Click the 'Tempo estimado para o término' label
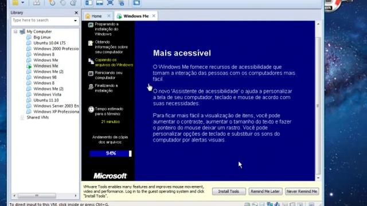367x206 pixels. point(109,112)
